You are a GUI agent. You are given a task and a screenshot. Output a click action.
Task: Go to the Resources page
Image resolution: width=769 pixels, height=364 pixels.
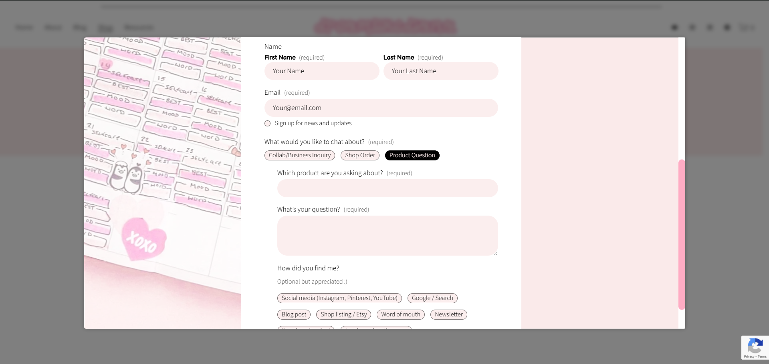[139, 27]
